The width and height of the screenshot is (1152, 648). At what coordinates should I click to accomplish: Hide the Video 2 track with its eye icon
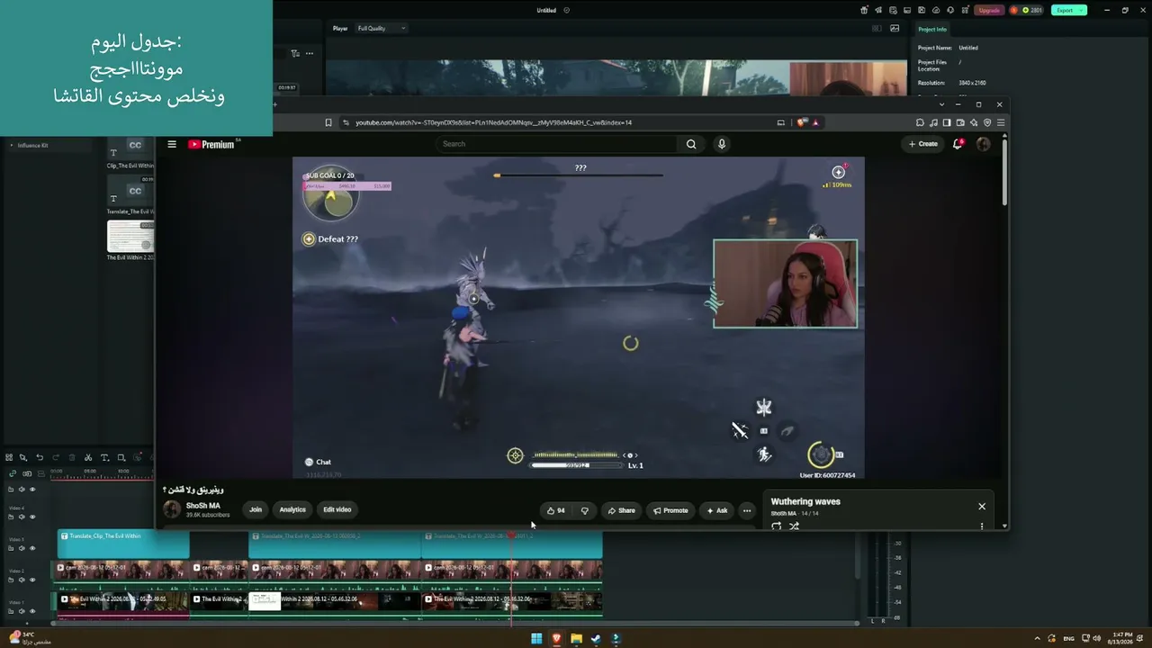pyautogui.click(x=32, y=580)
